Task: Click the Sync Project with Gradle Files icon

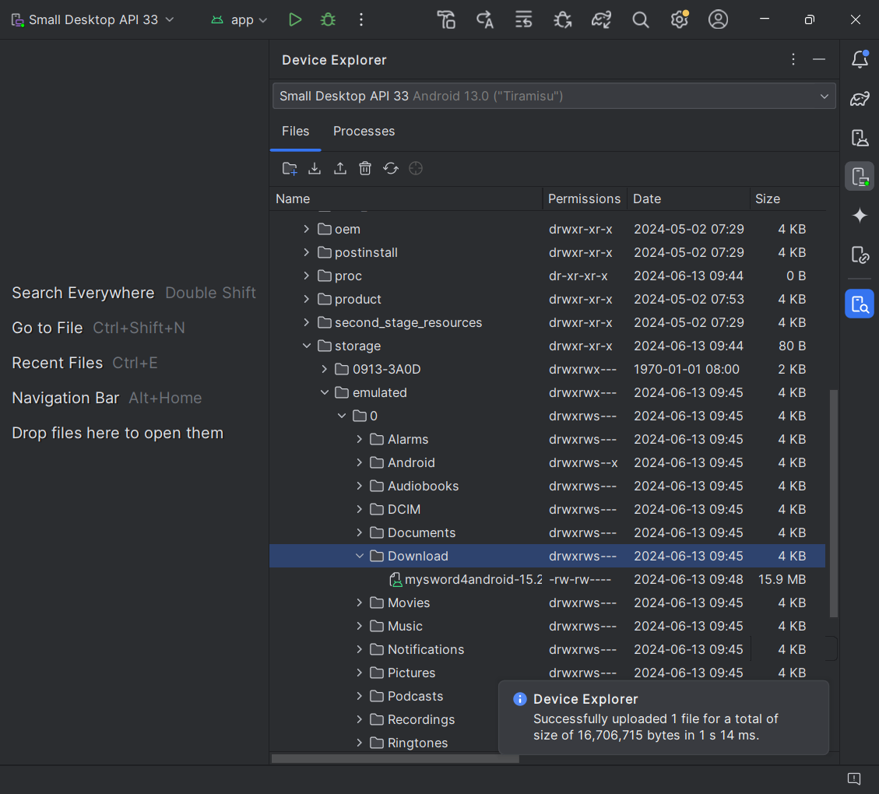Action: (602, 19)
